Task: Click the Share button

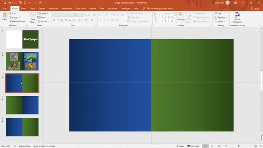Action: pyautogui.click(x=255, y=9)
